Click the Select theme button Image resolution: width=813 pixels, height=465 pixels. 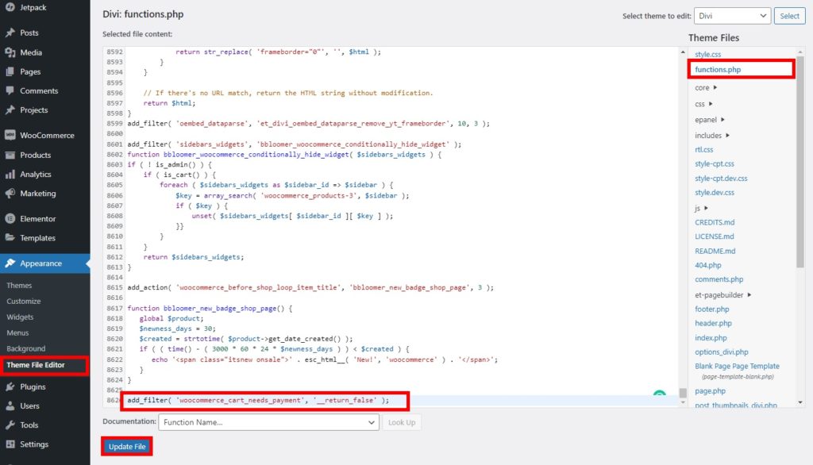[x=790, y=16]
